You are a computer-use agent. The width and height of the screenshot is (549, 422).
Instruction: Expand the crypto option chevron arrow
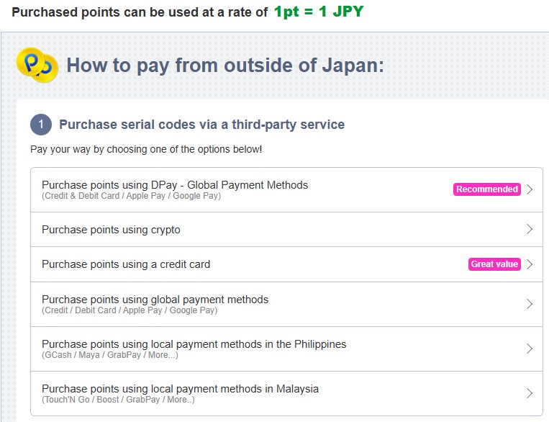pyautogui.click(x=530, y=229)
